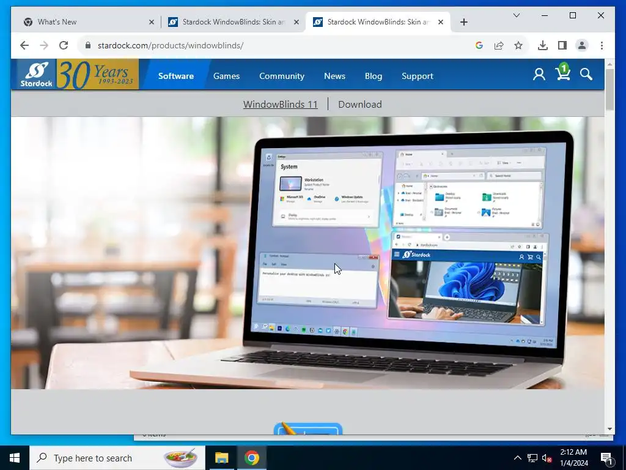The image size is (626, 470).
Task: Select the active third Stardock WindowBlinds tab
Action: 377,22
